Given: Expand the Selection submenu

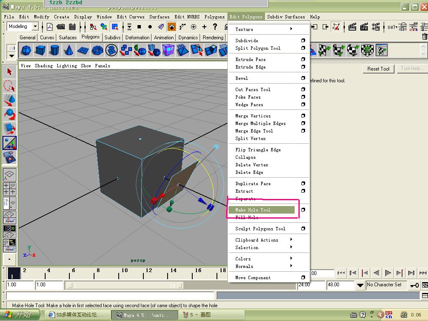Looking at the screenshot, I should pyautogui.click(x=291, y=247).
